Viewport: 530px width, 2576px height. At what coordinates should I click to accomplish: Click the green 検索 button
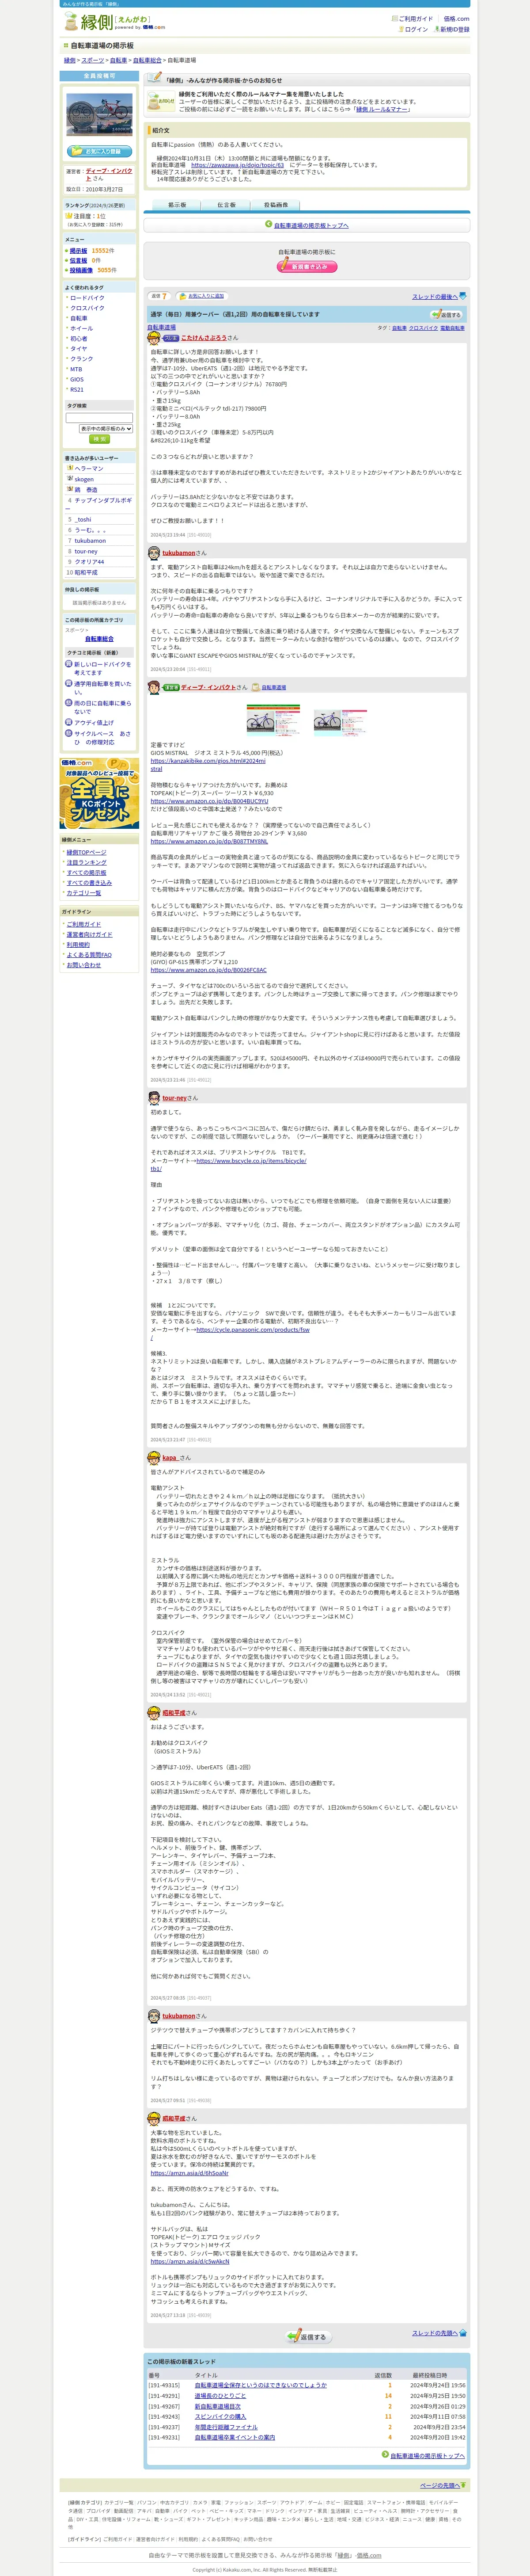point(99,439)
